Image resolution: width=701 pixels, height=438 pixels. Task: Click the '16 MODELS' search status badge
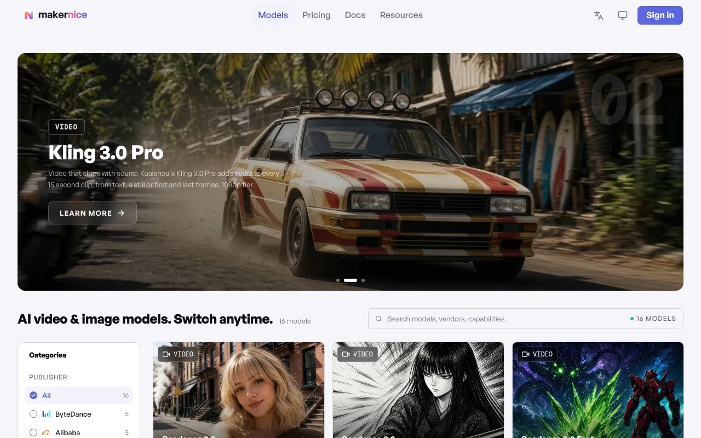[653, 319]
